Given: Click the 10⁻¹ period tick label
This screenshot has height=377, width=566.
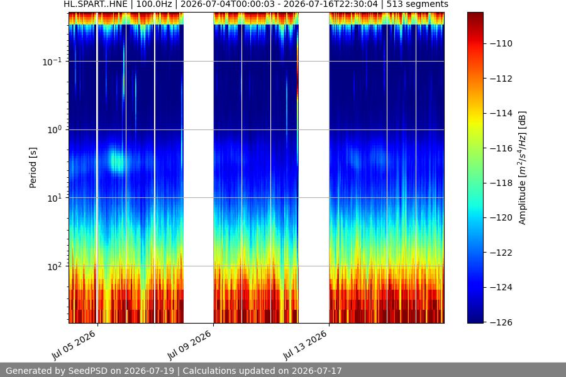Looking at the screenshot, I should point(52,62).
